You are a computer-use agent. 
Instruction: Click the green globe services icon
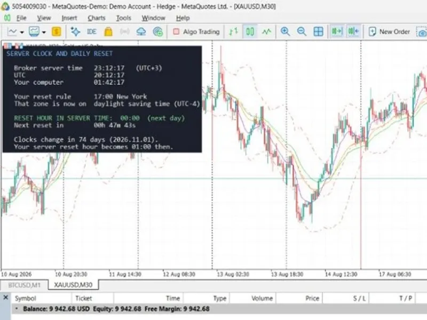[157, 31]
